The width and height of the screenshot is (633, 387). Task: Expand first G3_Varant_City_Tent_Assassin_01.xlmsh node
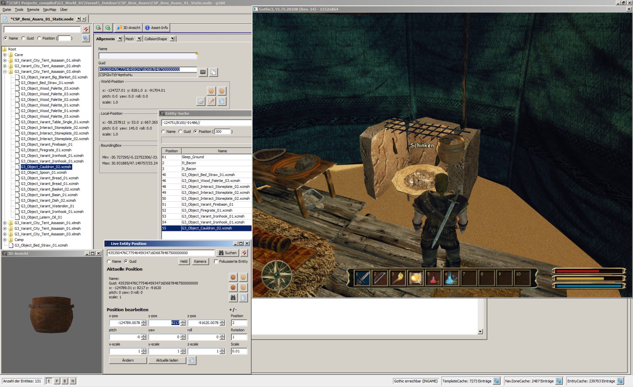5,60
